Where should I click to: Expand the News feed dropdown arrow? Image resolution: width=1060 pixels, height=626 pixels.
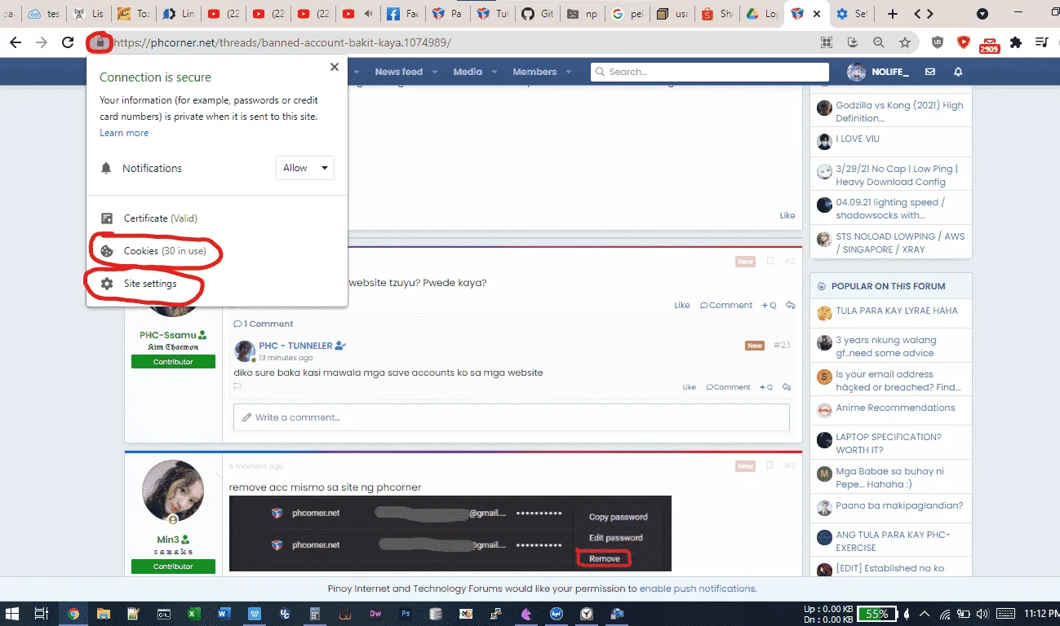435,72
